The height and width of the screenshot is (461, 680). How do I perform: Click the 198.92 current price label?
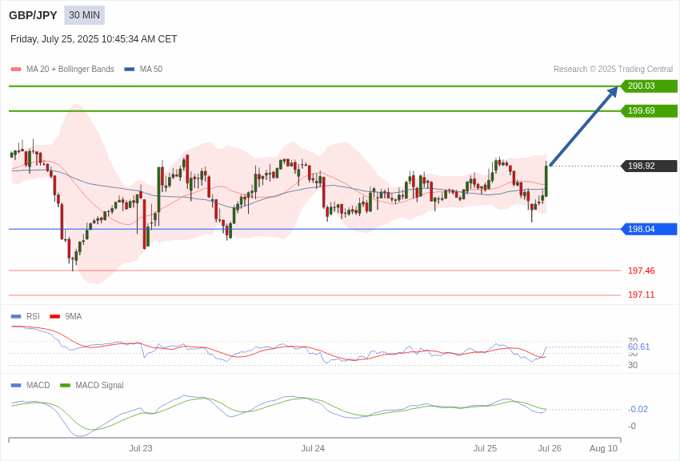coord(648,166)
